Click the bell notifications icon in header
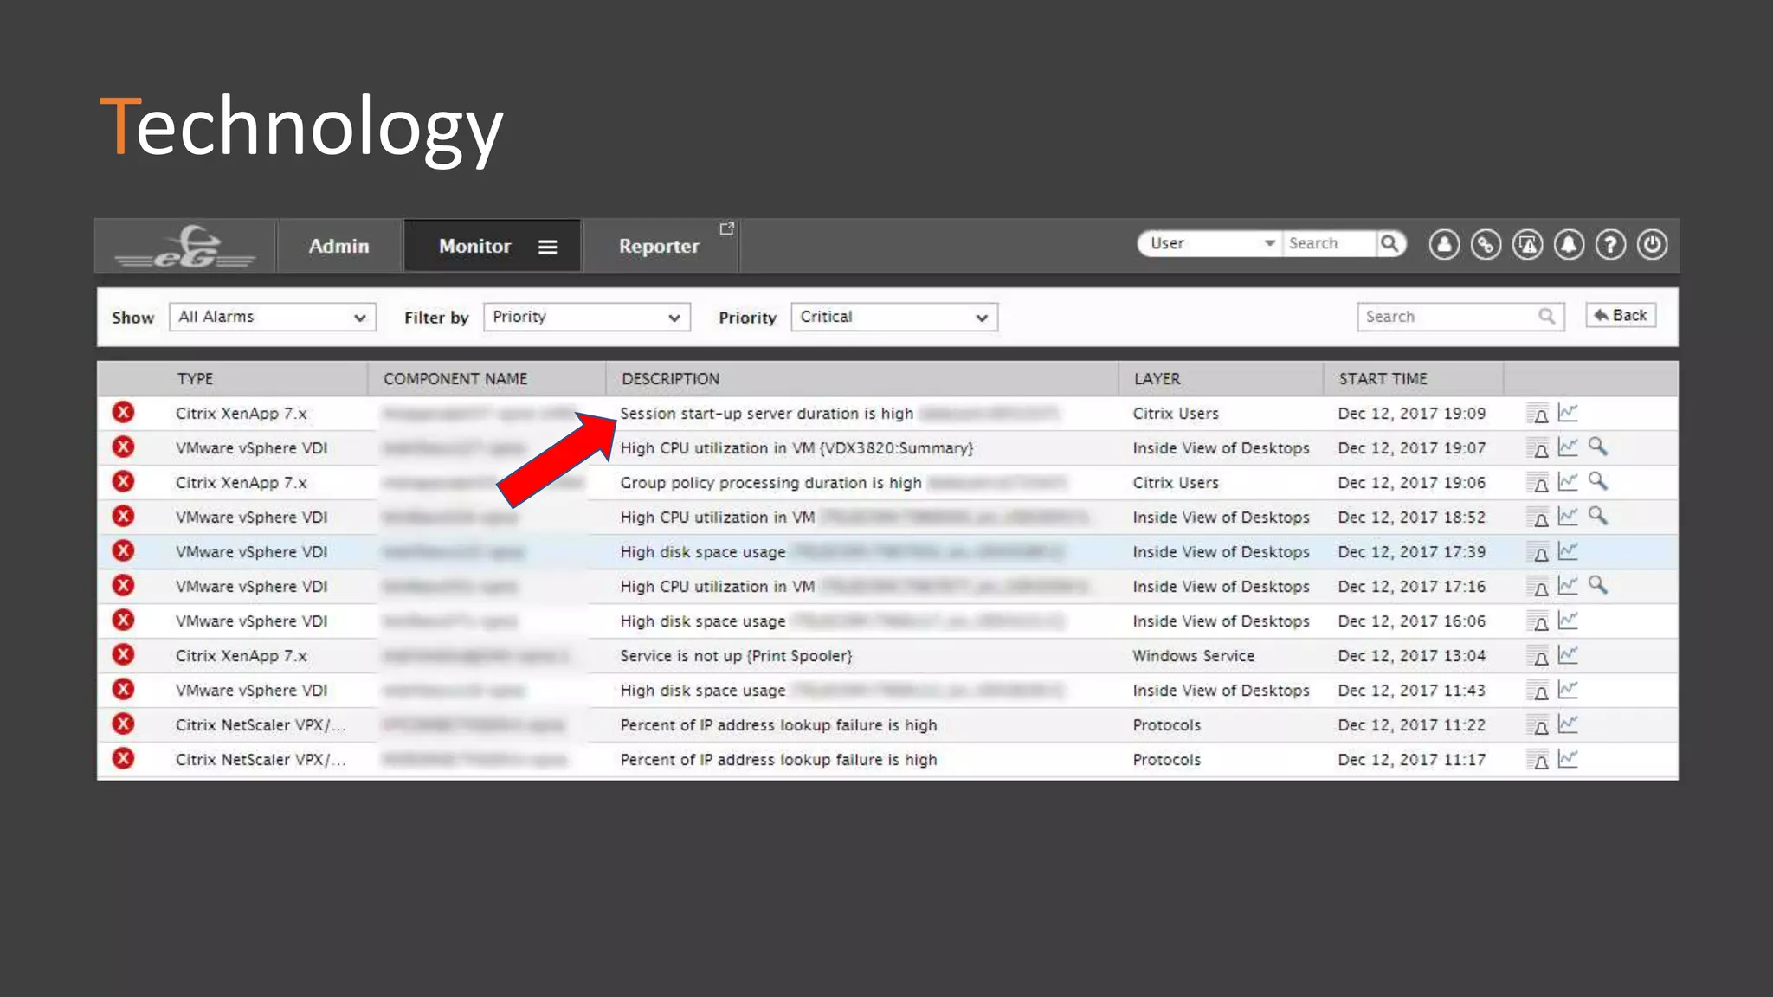1773x997 pixels. 1569,245
